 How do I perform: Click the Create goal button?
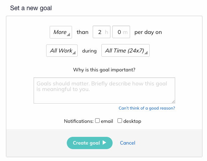click(90, 143)
